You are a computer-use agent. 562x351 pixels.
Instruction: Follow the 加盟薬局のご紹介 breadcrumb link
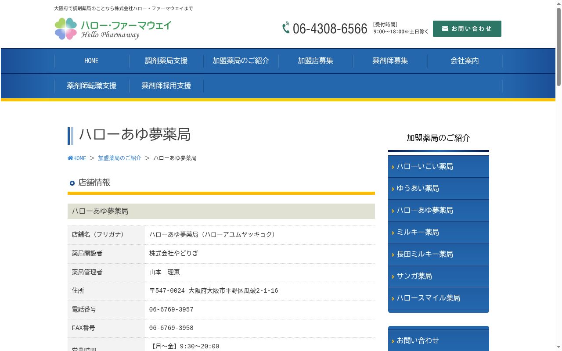120,158
